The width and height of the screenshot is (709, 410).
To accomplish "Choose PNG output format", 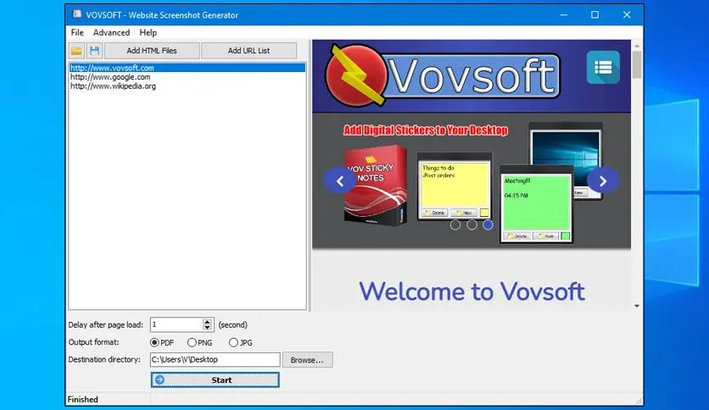I will [x=192, y=343].
